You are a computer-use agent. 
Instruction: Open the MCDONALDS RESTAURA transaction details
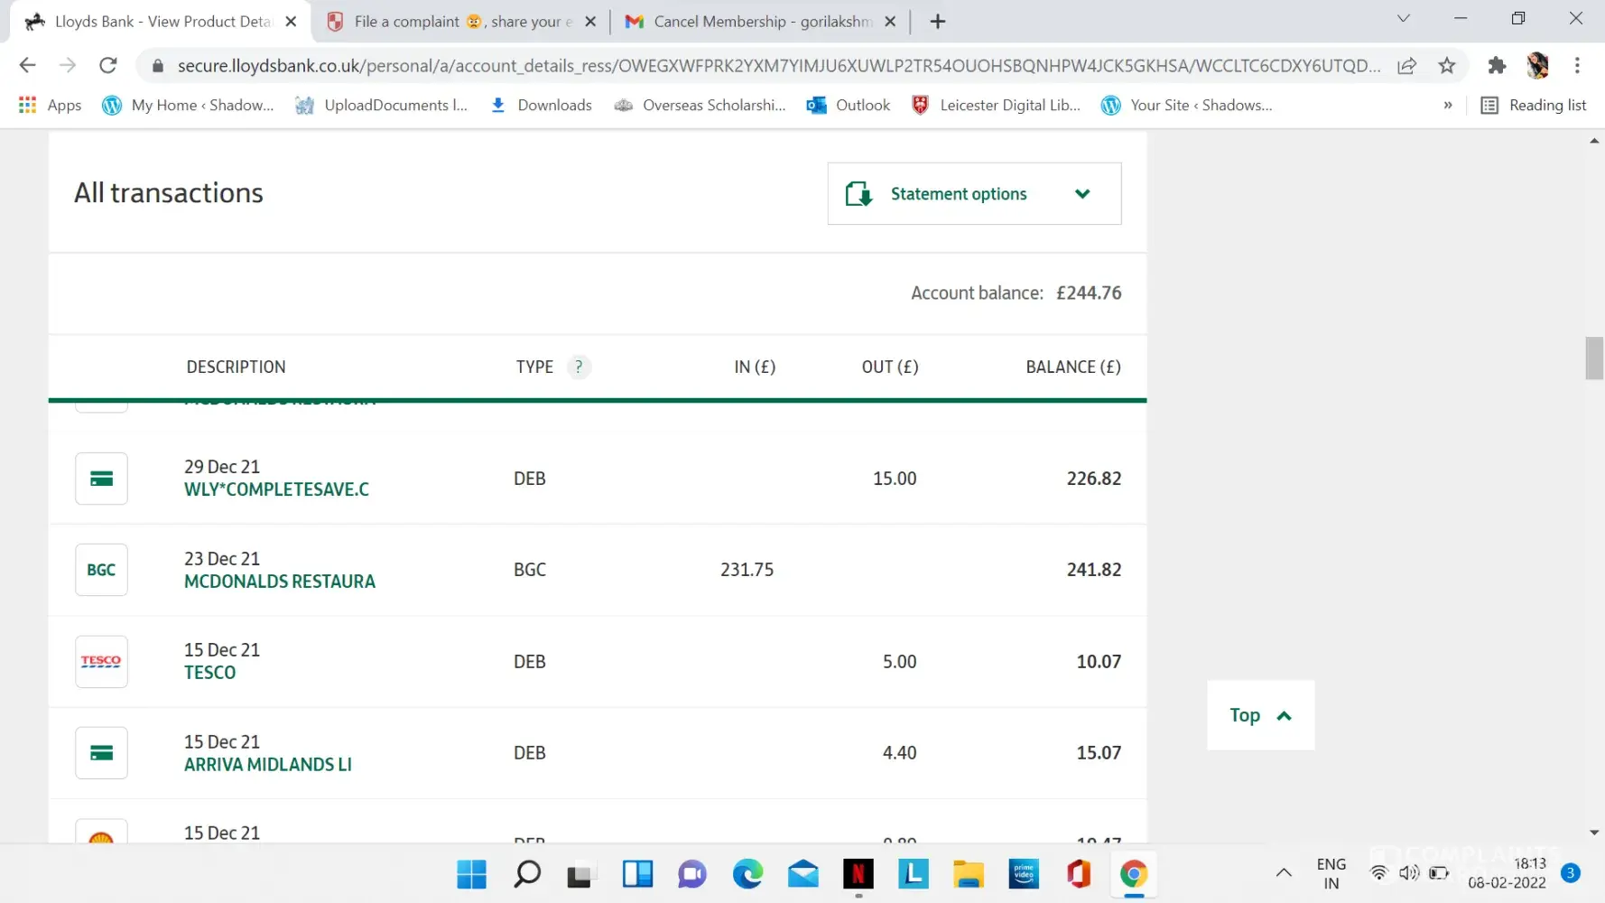pyautogui.click(x=280, y=582)
